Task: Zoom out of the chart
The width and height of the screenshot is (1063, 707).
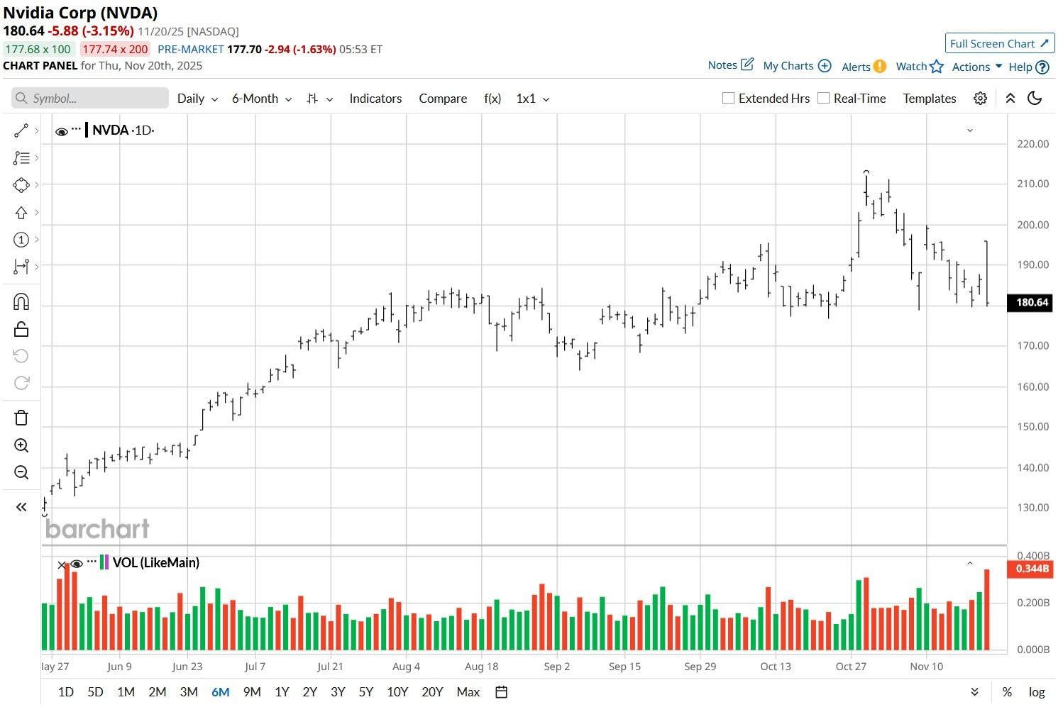Action: point(21,472)
